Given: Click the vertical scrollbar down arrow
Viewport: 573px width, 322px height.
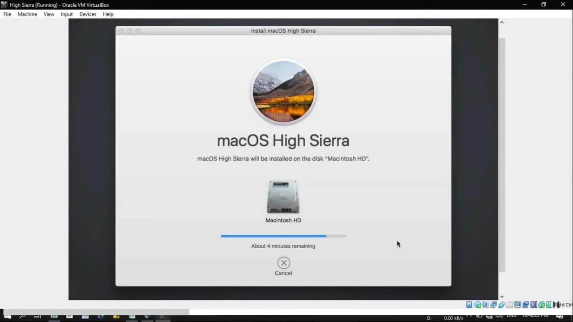Looking at the screenshot, I should coord(502,297).
